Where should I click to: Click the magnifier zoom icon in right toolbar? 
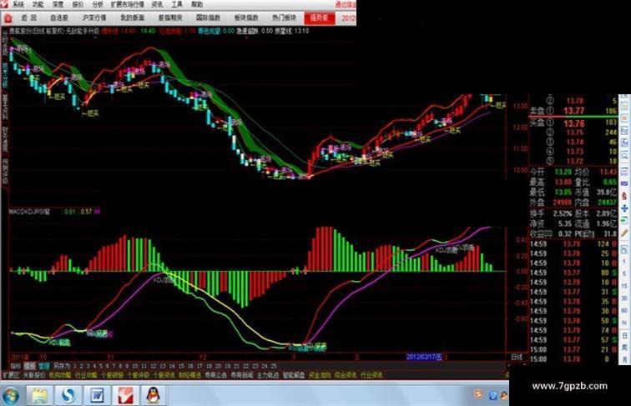click(x=624, y=155)
